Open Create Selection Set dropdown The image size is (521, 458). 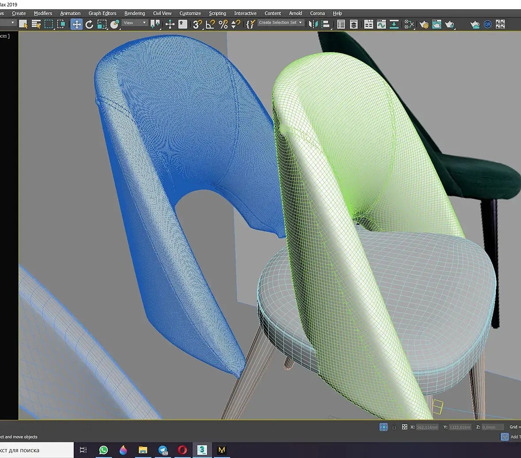(x=280, y=23)
